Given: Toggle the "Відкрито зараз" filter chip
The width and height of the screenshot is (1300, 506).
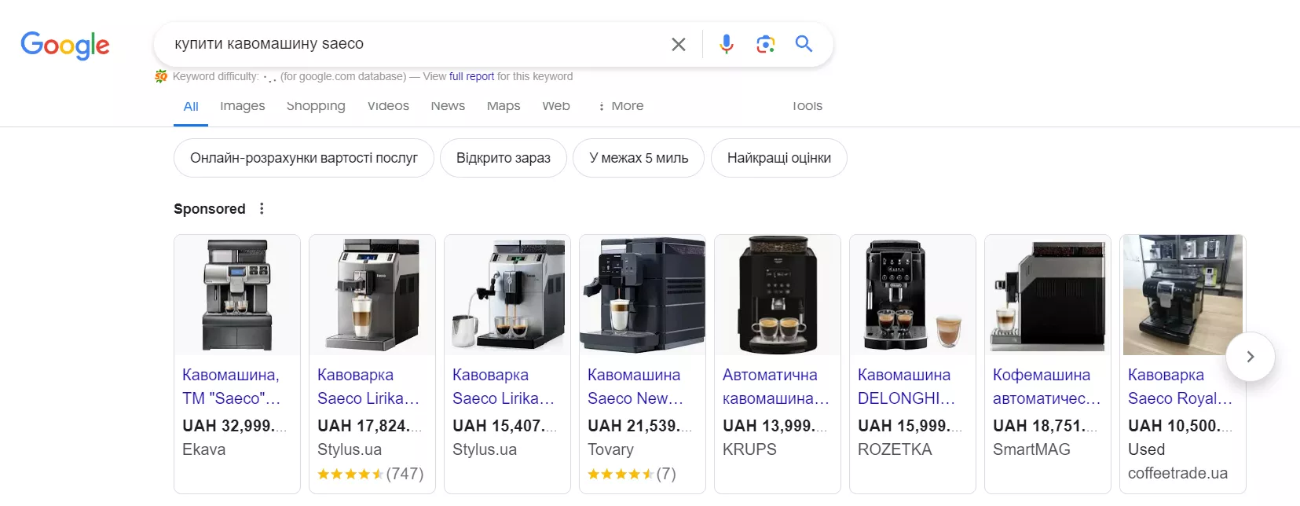Looking at the screenshot, I should pos(504,158).
